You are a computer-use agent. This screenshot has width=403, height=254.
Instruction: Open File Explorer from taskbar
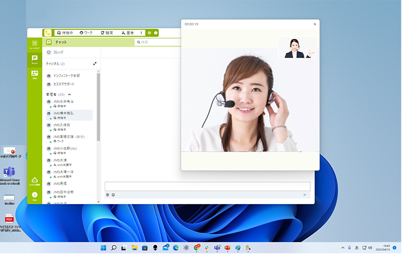134,248
